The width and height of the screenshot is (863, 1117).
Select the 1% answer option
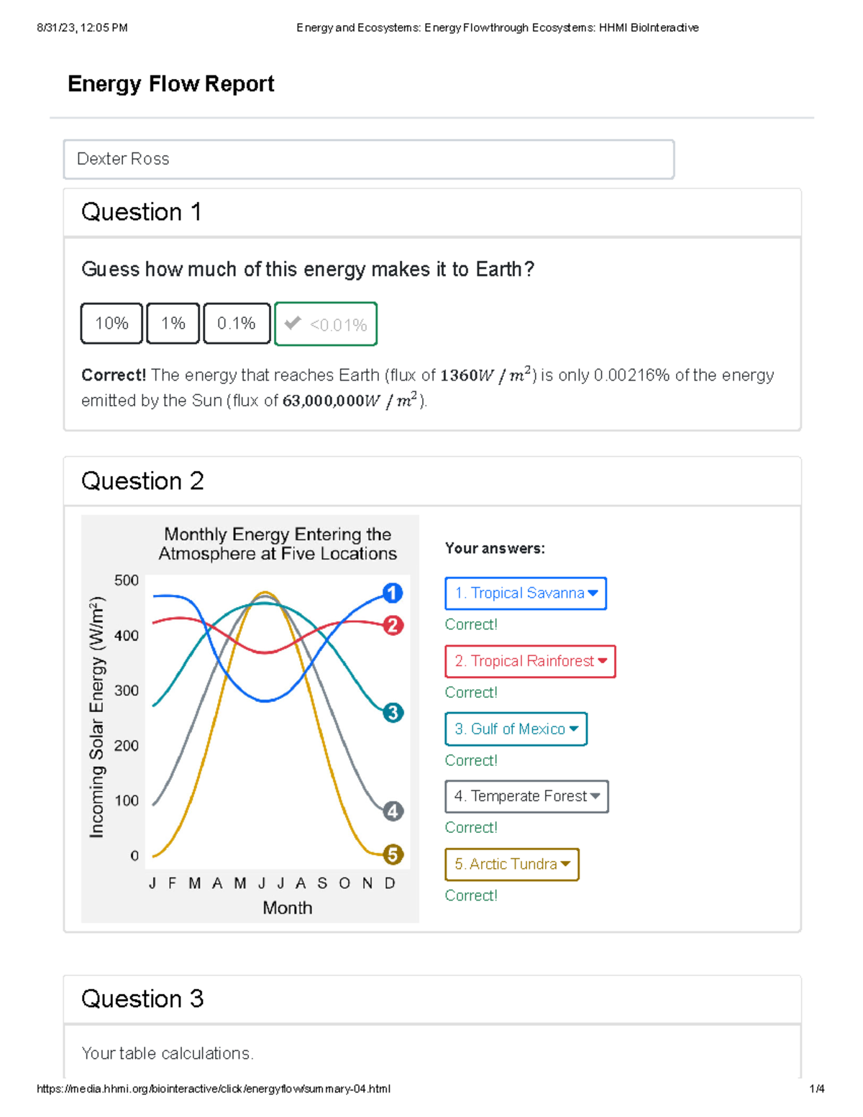173,324
